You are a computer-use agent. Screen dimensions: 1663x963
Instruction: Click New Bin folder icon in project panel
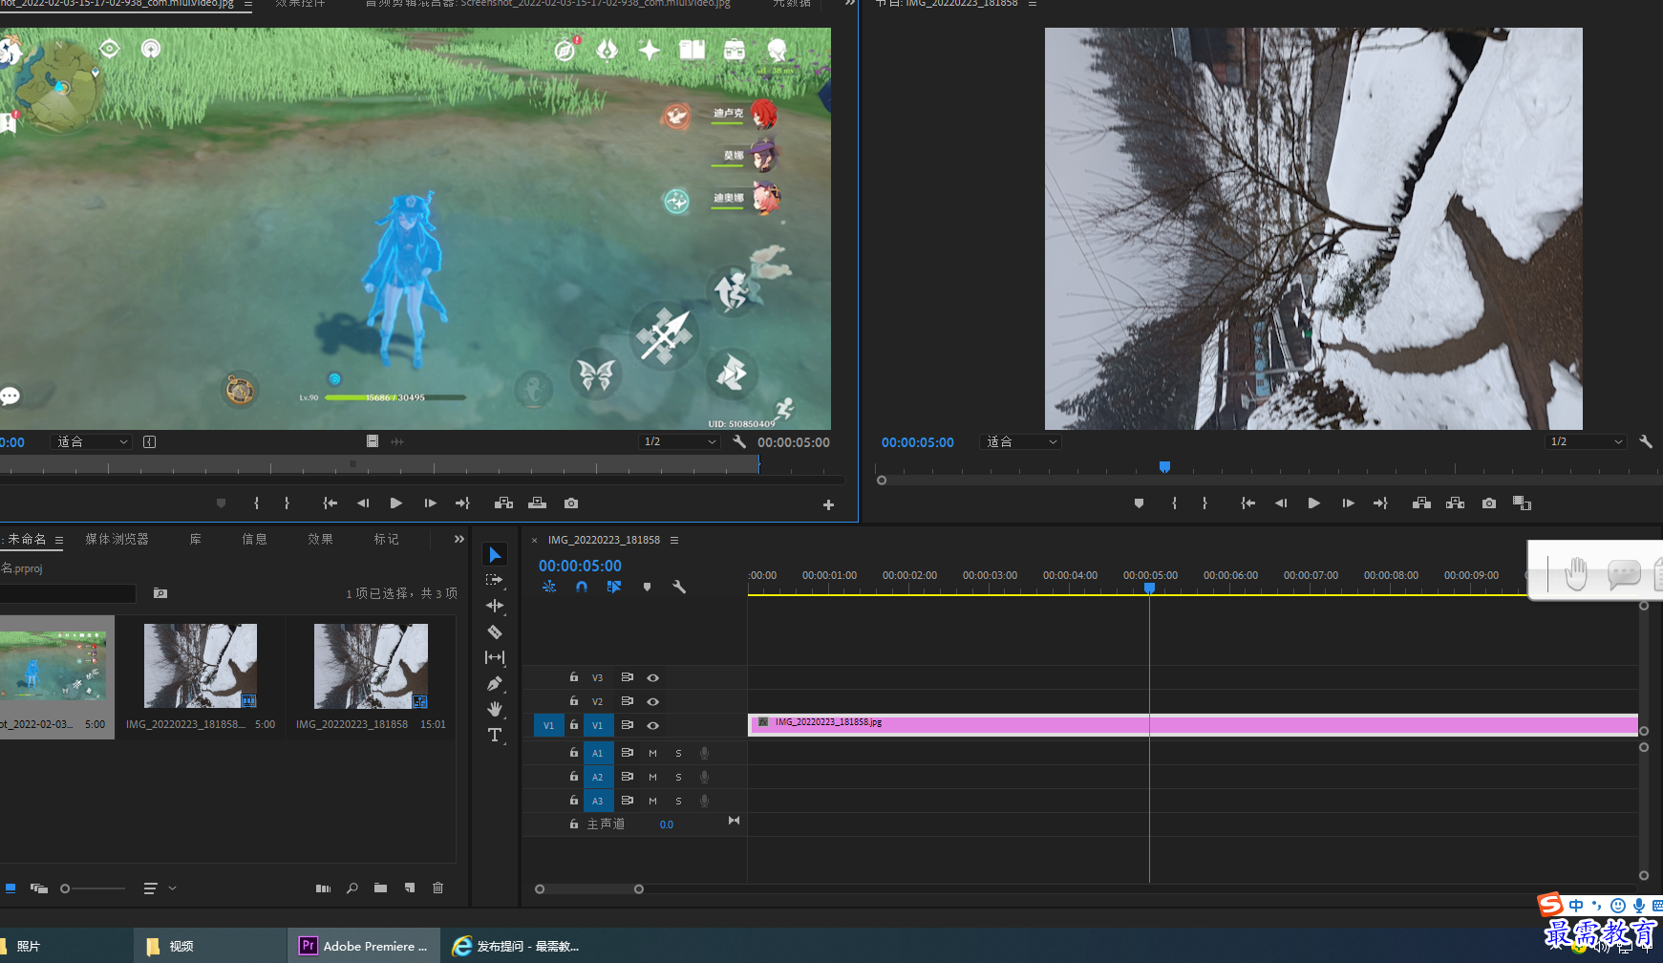point(381,888)
